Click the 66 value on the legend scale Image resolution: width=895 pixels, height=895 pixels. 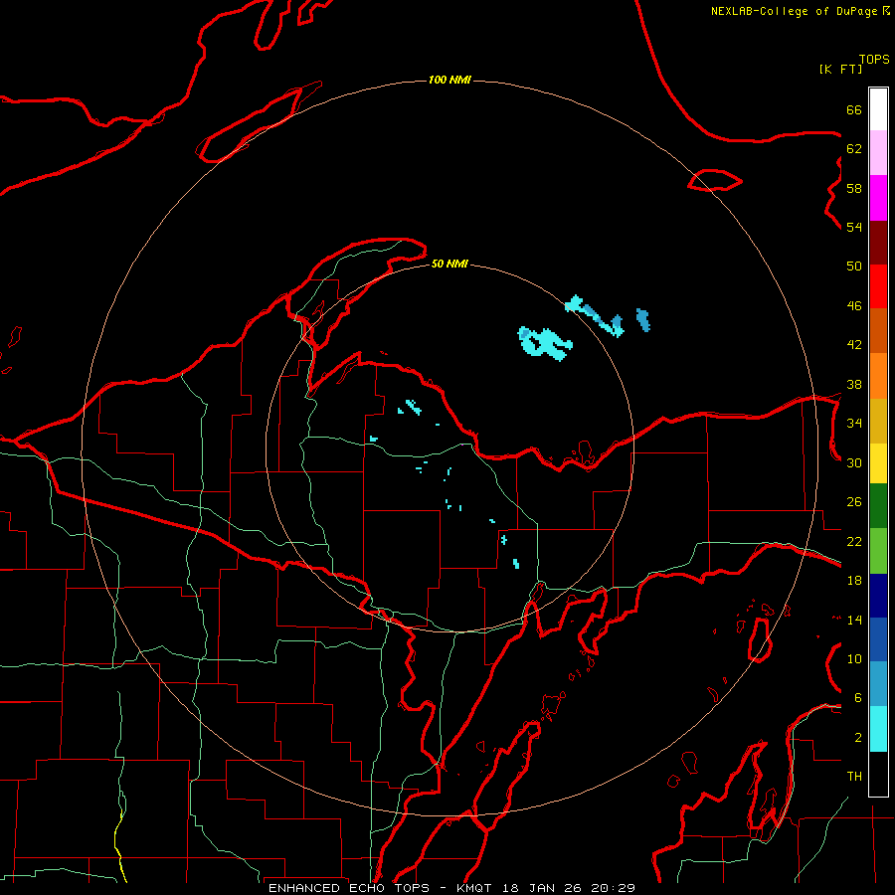coord(854,109)
